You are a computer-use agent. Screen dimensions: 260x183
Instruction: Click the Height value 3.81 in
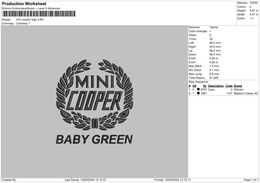pos(253,10)
